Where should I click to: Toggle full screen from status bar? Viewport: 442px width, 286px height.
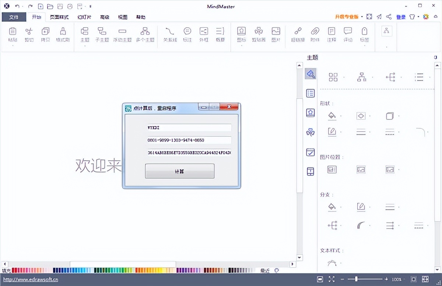(331, 279)
